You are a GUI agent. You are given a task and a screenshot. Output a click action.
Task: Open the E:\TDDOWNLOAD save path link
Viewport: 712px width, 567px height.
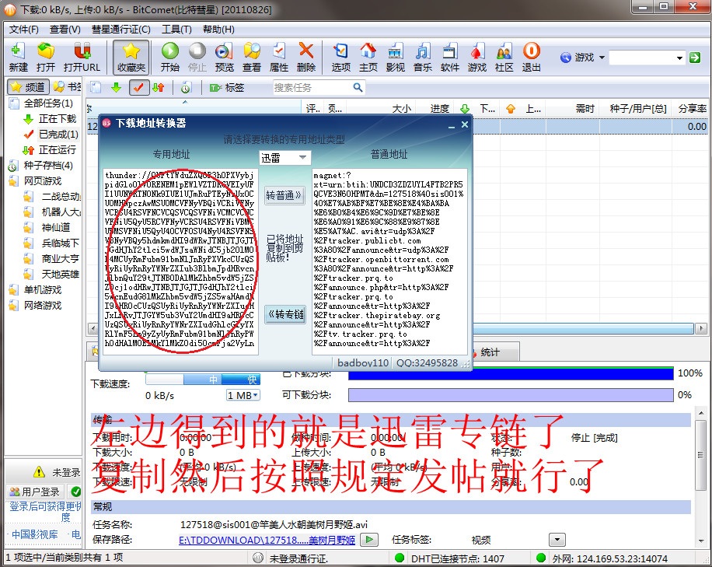click(x=267, y=540)
